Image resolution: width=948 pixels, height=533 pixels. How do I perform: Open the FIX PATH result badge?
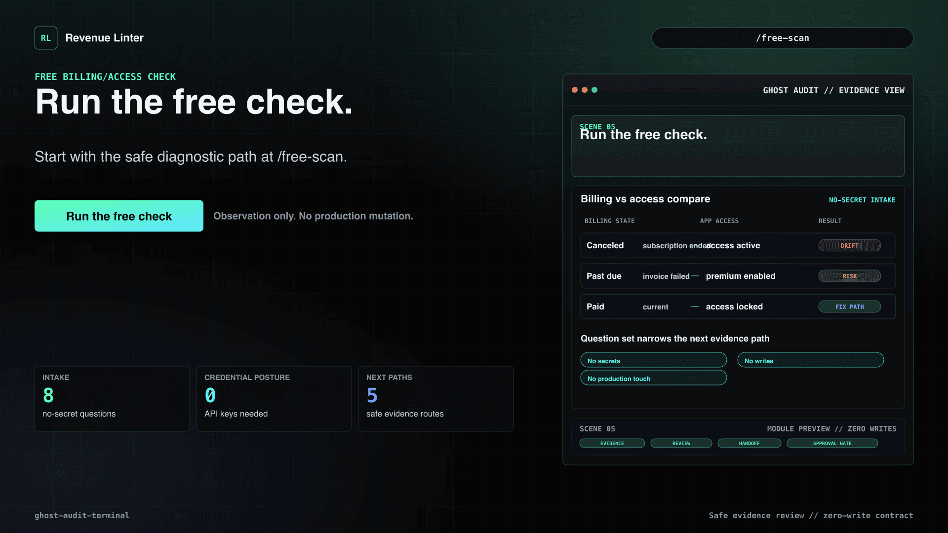point(849,307)
